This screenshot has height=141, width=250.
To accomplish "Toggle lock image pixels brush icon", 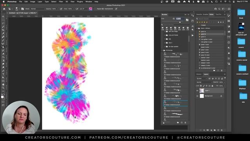I will coord(204,86).
